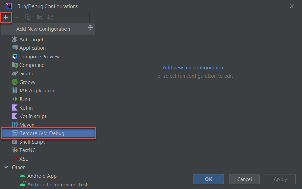Click the collapse icon beside Add New Configuration
Viewport: 302px width, 189px height.
tap(90, 28)
